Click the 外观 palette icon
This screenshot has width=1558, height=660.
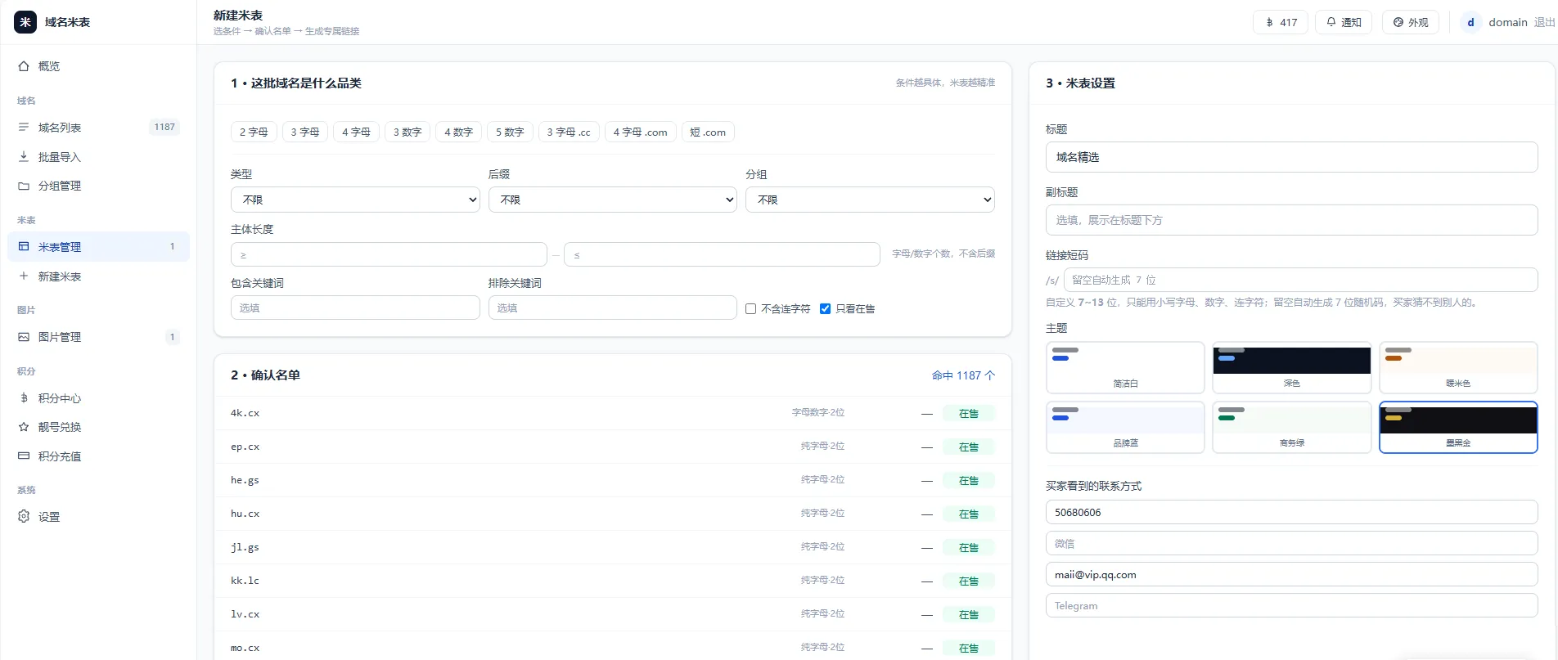[x=1398, y=22]
